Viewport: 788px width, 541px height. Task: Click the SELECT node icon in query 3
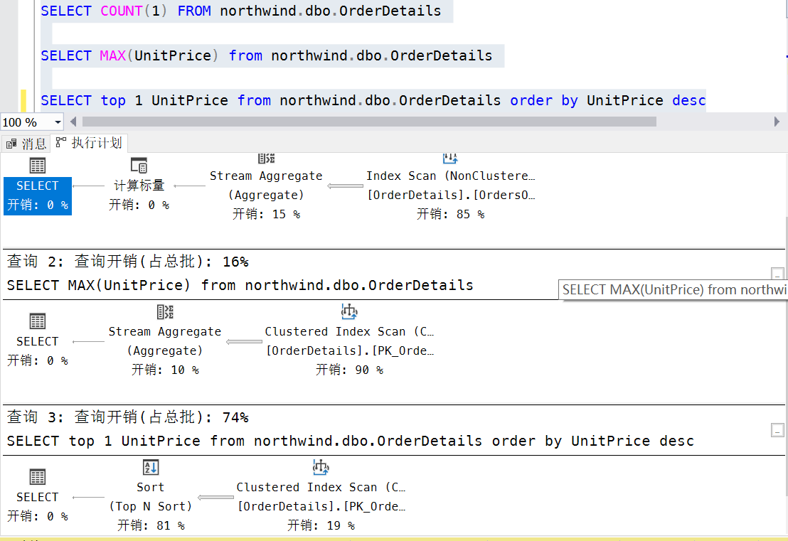pyautogui.click(x=38, y=477)
